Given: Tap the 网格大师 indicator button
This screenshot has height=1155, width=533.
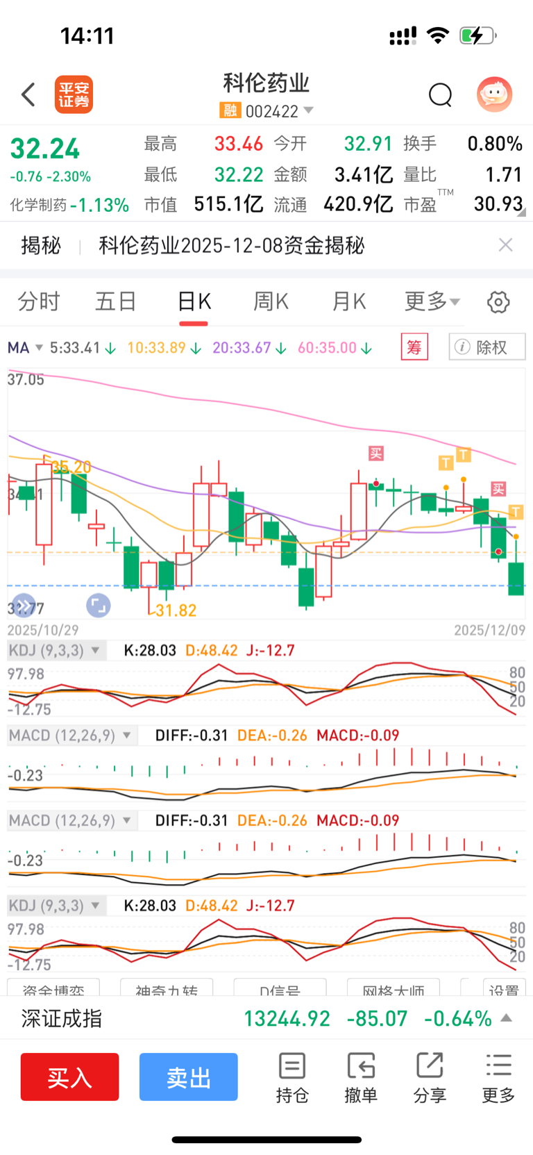Looking at the screenshot, I should (x=394, y=987).
